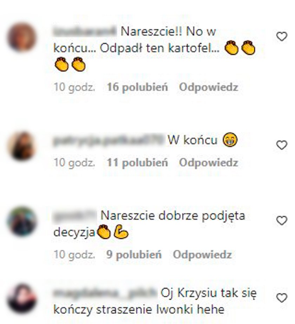Click Odpowiedz under 'Nareszcie dobrze podjęta decyzja'
The image size is (295, 324).
[202, 255]
